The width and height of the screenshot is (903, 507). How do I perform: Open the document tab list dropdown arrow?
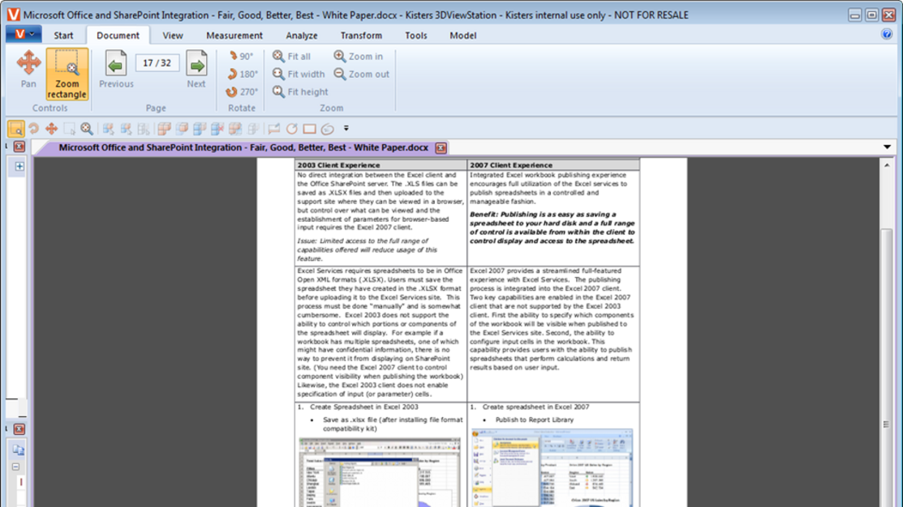pos(888,147)
